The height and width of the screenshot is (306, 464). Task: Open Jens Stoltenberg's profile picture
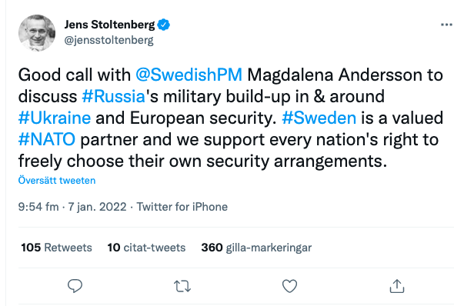(x=37, y=33)
